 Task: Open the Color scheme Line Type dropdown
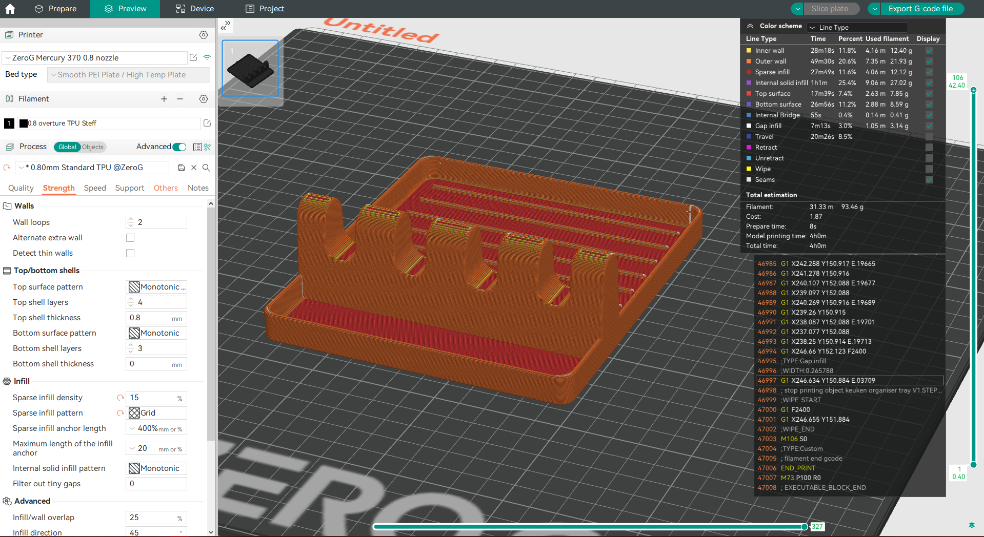[x=857, y=27]
